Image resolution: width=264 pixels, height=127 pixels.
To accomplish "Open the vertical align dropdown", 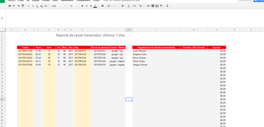I will pyautogui.click(x=129, y=6).
